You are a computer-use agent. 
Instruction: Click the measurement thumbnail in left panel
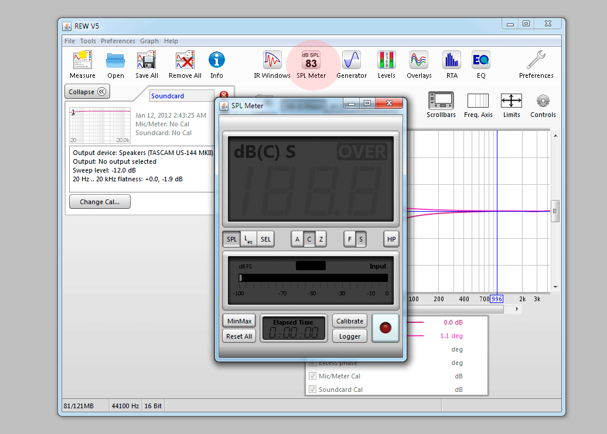click(x=100, y=126)
